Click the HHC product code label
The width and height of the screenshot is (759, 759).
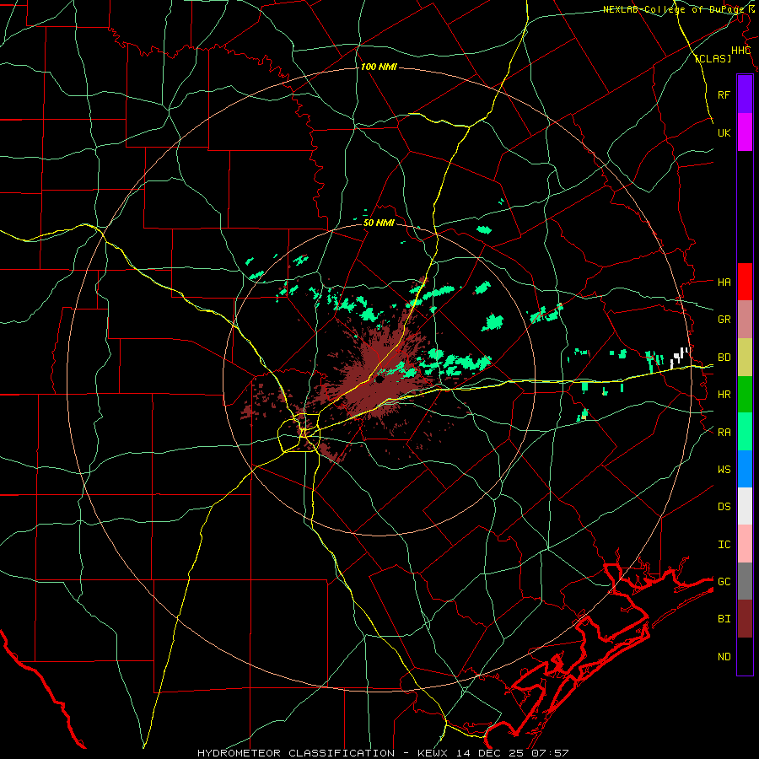coord(740,51)
